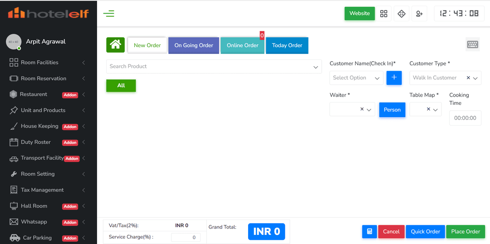Switch to the On Going Order tab
Image resolution: width=490 pixels, height=244 pixels.
click(x=194, y=45)
